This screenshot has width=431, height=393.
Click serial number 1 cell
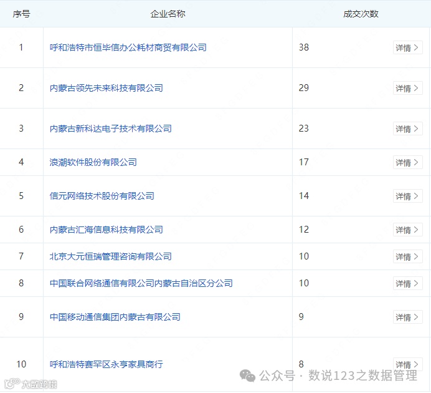pos(21,47)
